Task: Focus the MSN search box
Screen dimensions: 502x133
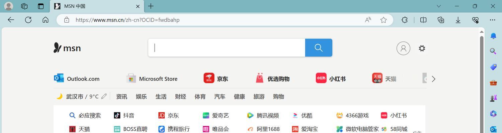Action: pos(227,48)
